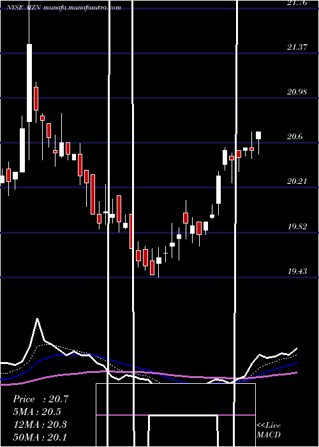This screenshot has width=319, height=447.
Task: Click the '5MA : 20.5' readout
Action: 37,412
